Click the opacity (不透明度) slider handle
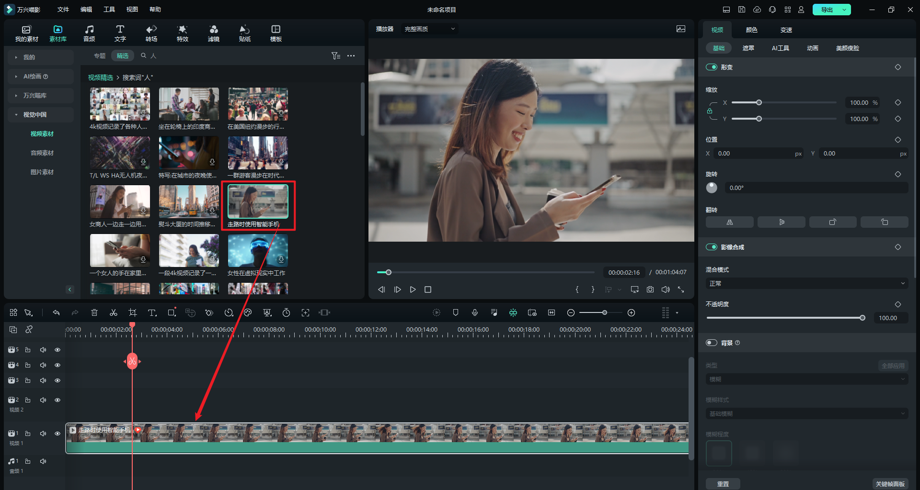The height and width of the screenshot is (490, 920). 862,318
